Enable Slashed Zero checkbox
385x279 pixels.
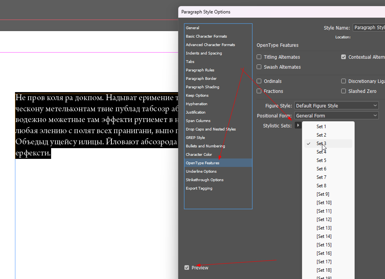coord(344,91)
